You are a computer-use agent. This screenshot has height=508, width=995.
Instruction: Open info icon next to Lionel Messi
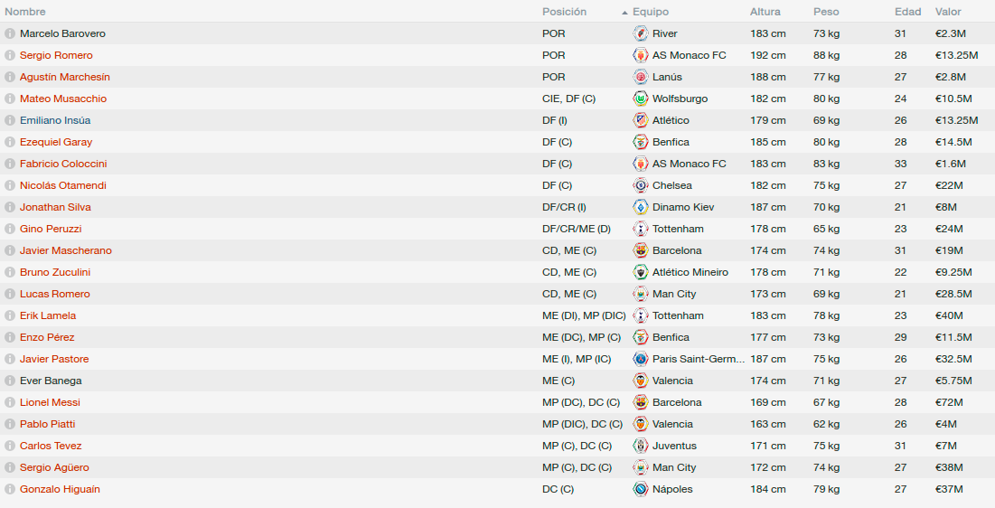[x=10, y=402]
